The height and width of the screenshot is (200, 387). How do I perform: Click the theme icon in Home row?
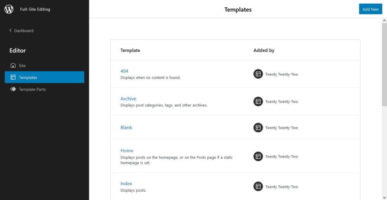(258, 156)
